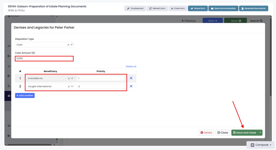The image size is (276, 150).
Task: Click the Previous navigation button
Action: (189, 21)
